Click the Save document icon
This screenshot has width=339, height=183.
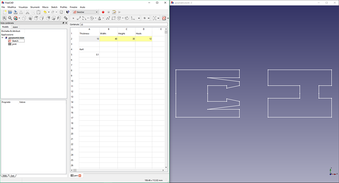[x=15, y=12]
